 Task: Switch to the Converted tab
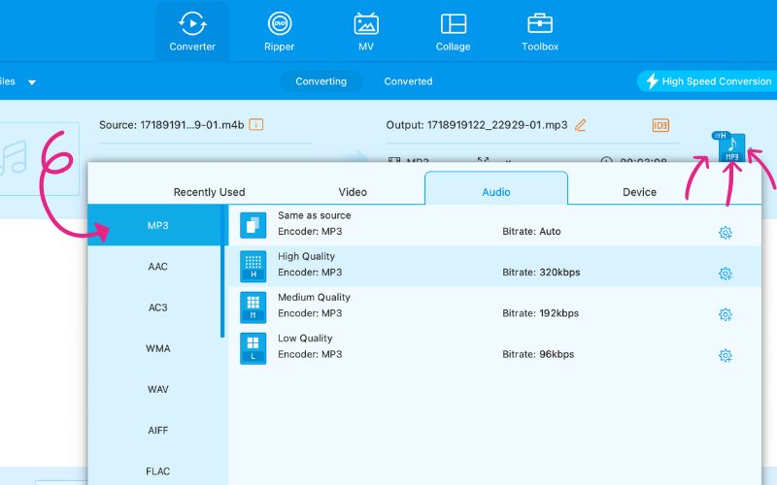tap(408, 81)
